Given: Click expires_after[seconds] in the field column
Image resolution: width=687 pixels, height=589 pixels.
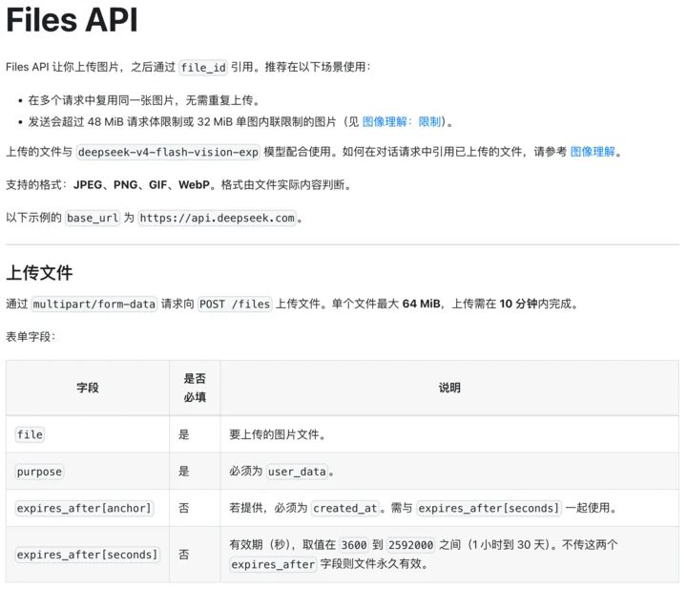Looking at the screenshot, I should (x=87, y=555).
